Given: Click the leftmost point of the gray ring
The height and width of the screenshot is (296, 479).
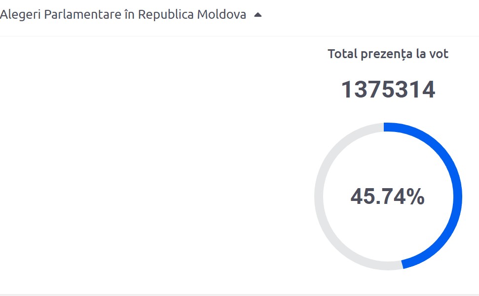Looking at the screenshot, I should coord(319,197).
